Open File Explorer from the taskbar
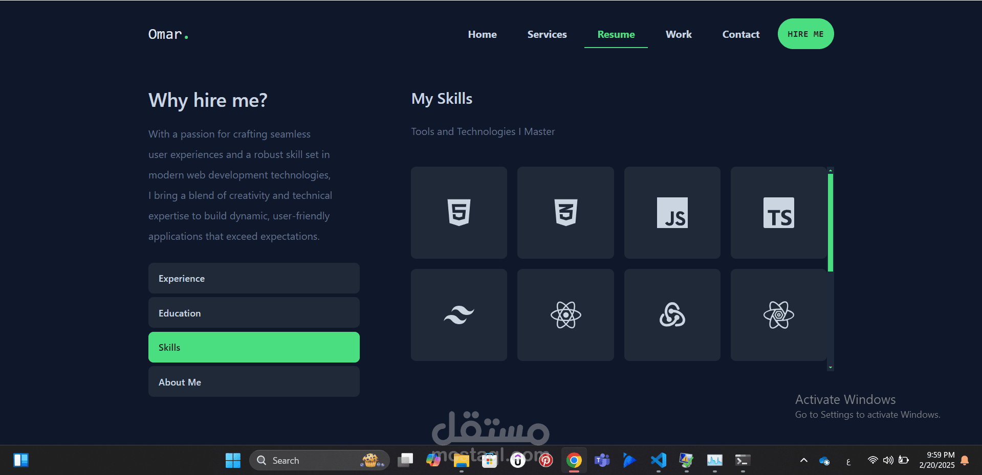 coord(462,461)
